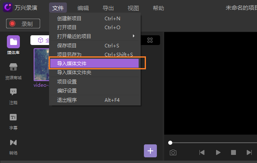
Task: Open the 转场 transitions panel
Action: coord(13,147)
